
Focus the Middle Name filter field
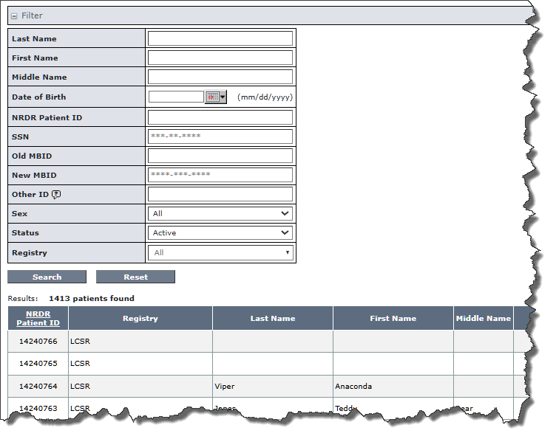(220, 77)
